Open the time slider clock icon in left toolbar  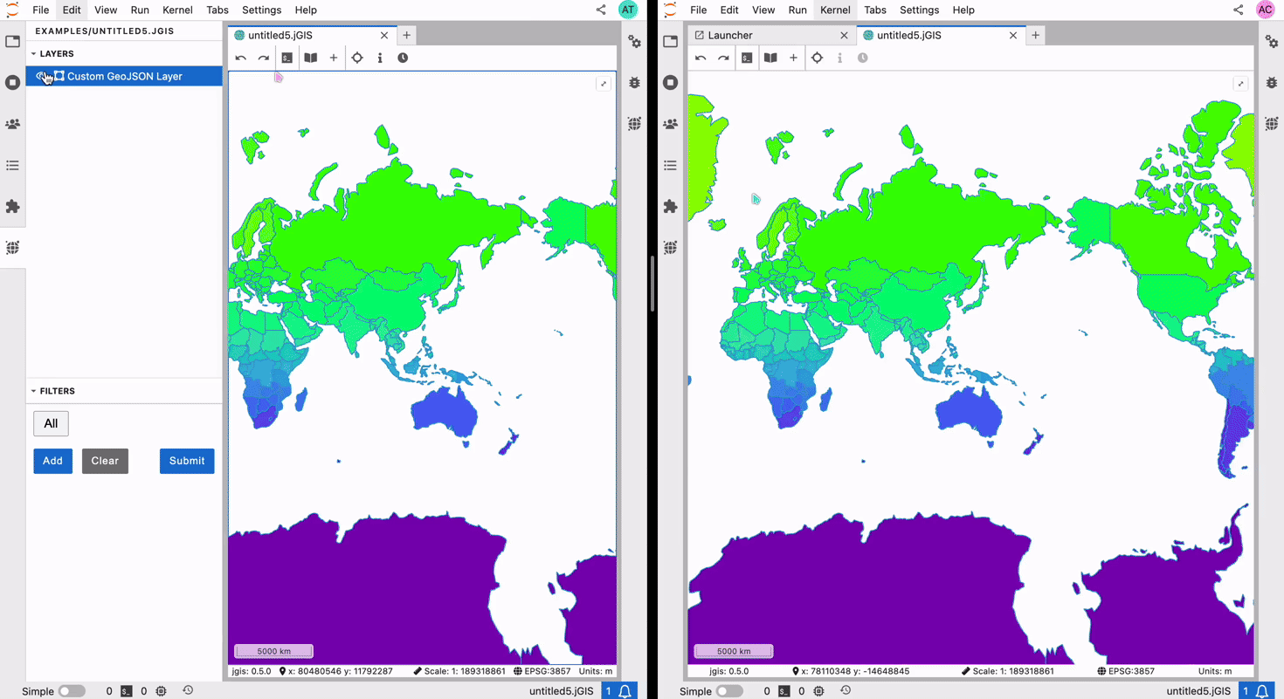[403, 58]
